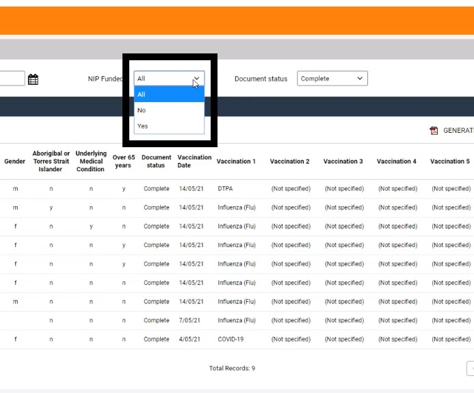Click the Document status filter label

[261, 79]
